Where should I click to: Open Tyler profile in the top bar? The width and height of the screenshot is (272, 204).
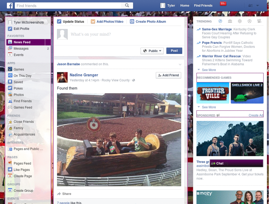pyautogui.click(x=168, y=6)
